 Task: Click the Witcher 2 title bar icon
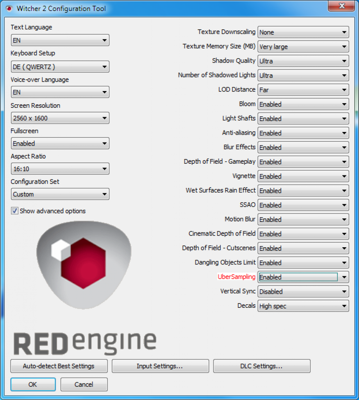point(9,9)
